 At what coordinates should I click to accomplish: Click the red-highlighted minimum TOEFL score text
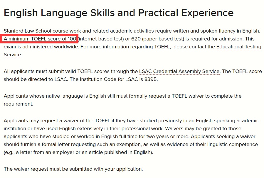(40, 39)
